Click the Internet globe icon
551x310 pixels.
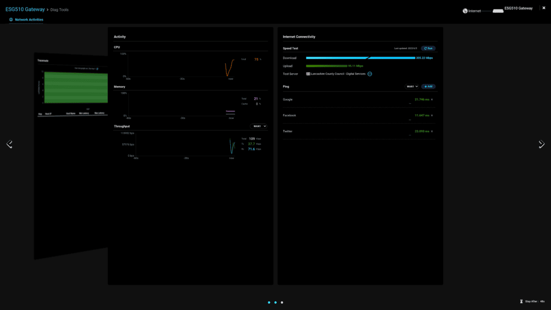tap(465, 11)
